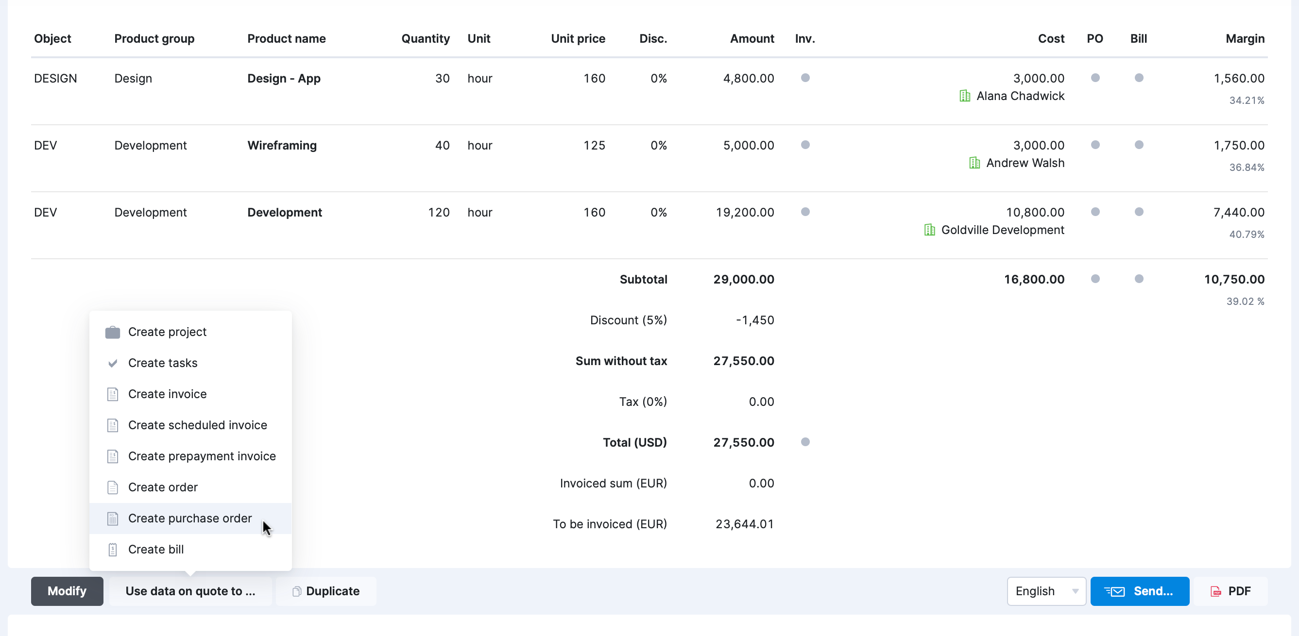
Task: Open the Andrew Walsh supplier link
Action: (1025, 163)
